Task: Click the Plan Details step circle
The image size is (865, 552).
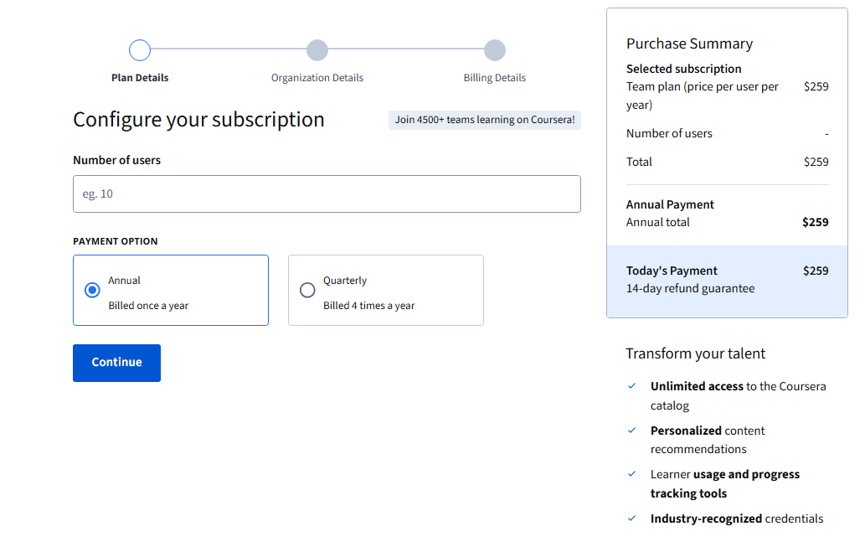Action: pos(140,50)
